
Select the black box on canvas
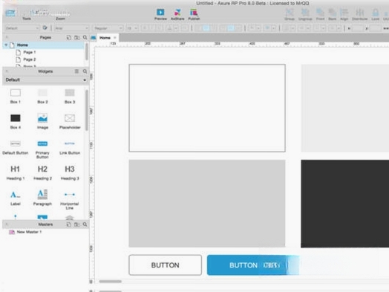coord(345,204)
